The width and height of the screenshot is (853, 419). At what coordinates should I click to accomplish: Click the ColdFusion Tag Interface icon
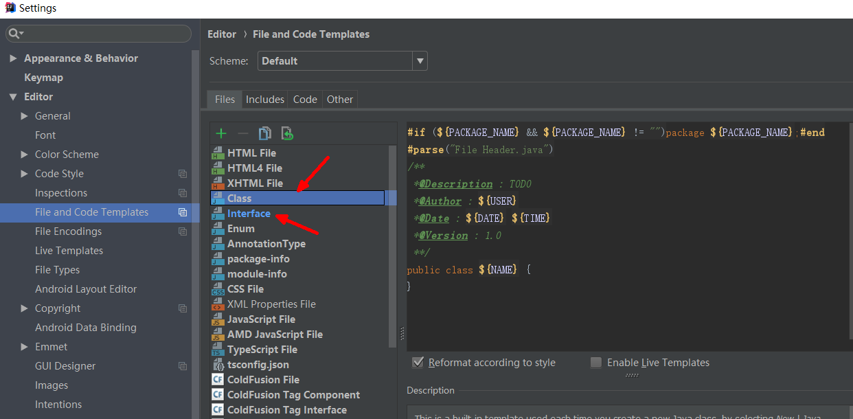218,410
